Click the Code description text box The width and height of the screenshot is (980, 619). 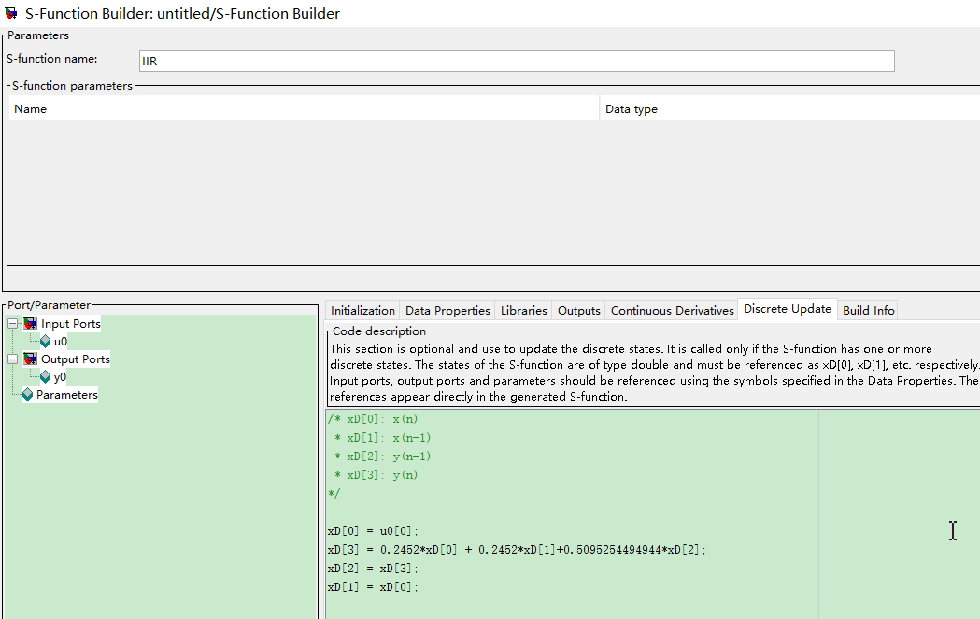coord(653,373)
